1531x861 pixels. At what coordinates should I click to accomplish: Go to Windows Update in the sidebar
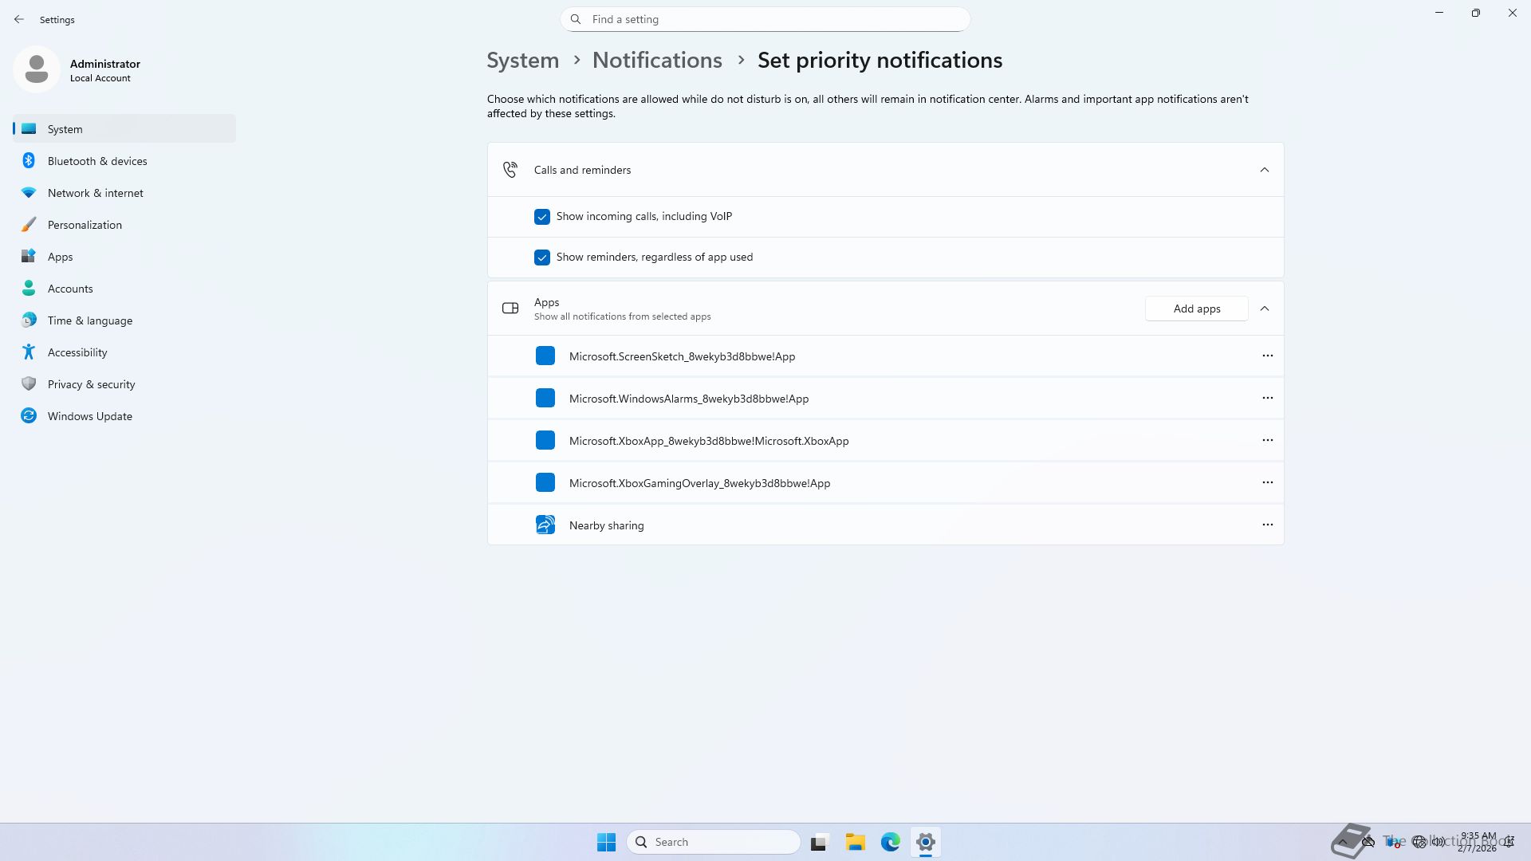coord(89,416)
